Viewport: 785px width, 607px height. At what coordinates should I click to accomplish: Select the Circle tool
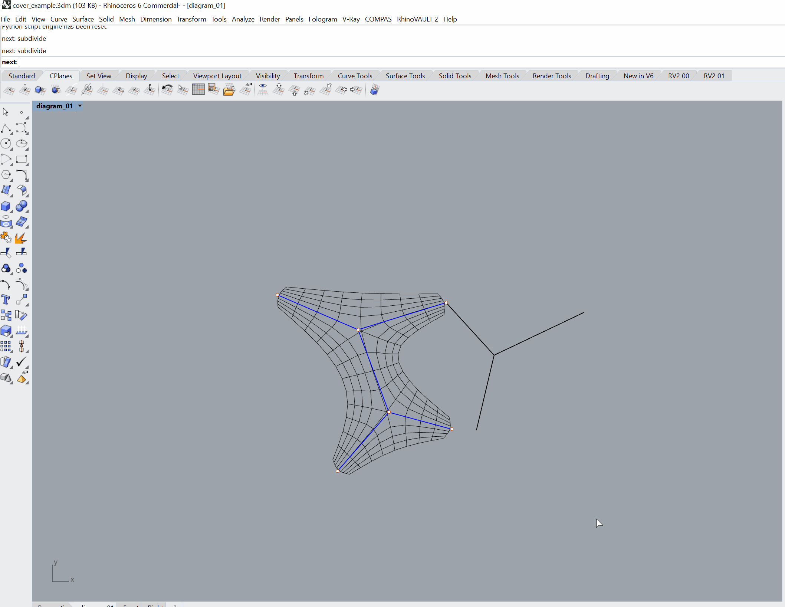click(x=6, y=144)
